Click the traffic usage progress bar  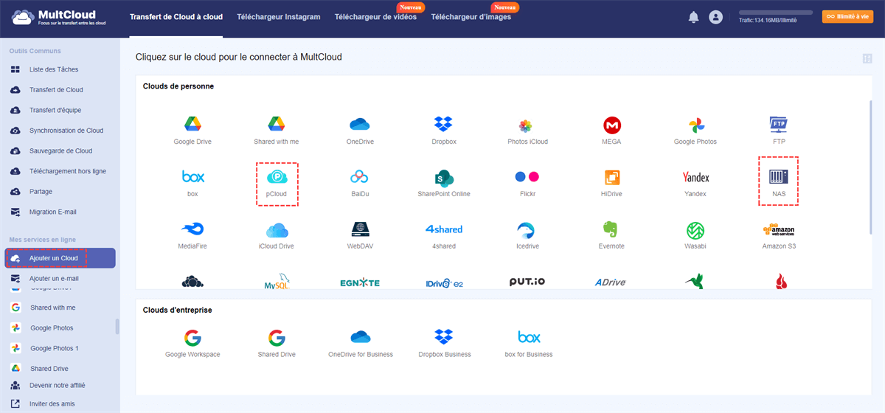point(775,13)
